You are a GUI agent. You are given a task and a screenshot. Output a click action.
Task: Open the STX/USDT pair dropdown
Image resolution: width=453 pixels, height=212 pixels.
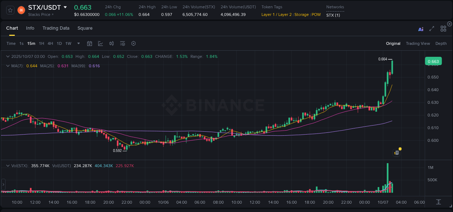(65, 7)
